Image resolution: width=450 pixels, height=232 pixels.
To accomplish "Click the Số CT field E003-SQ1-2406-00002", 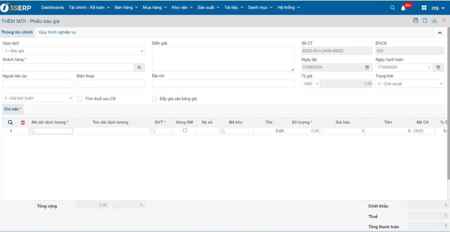I will [x=337, y=51].
